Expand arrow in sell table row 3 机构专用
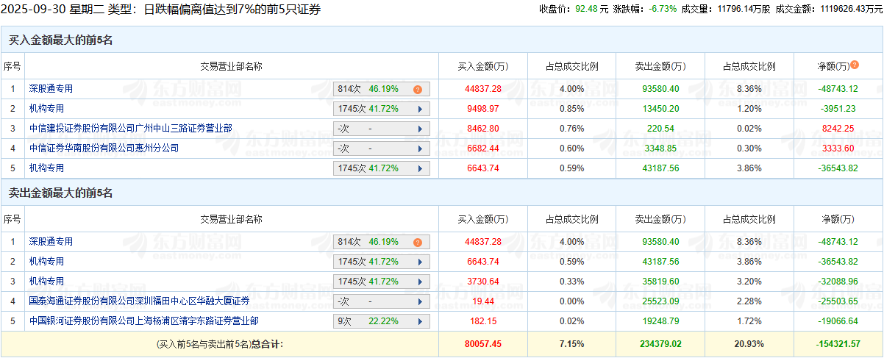This screenshot has width=884, height=358. point(420,282)
